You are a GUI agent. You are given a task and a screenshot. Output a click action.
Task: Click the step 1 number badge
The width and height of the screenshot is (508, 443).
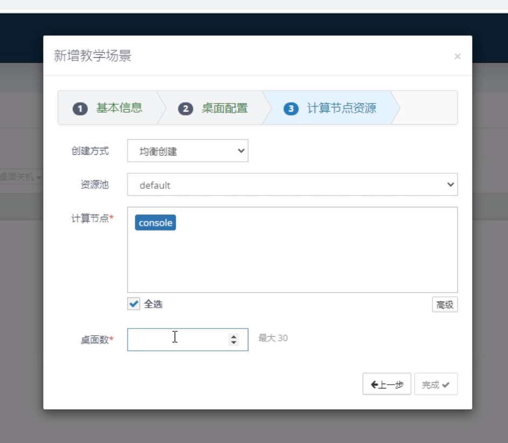[x=80, y=109]
